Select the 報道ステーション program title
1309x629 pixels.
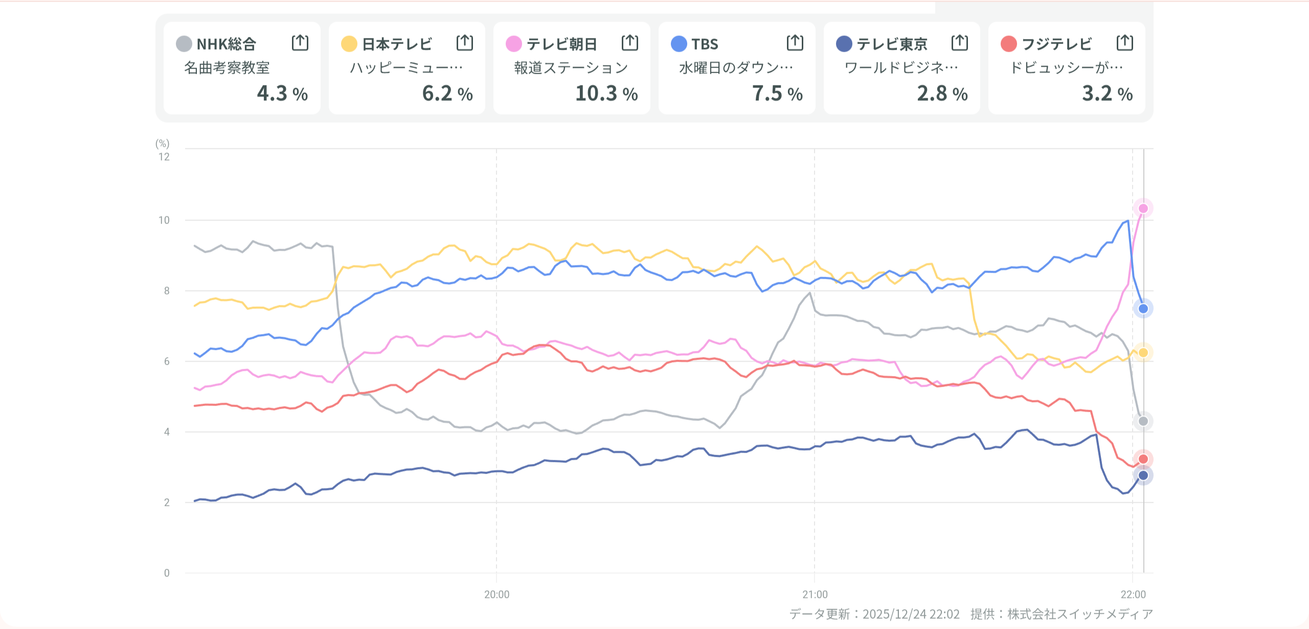coord(571,68)
